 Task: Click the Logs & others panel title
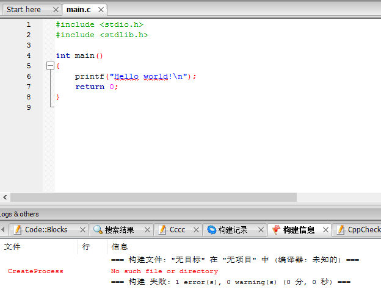(20, 214)
